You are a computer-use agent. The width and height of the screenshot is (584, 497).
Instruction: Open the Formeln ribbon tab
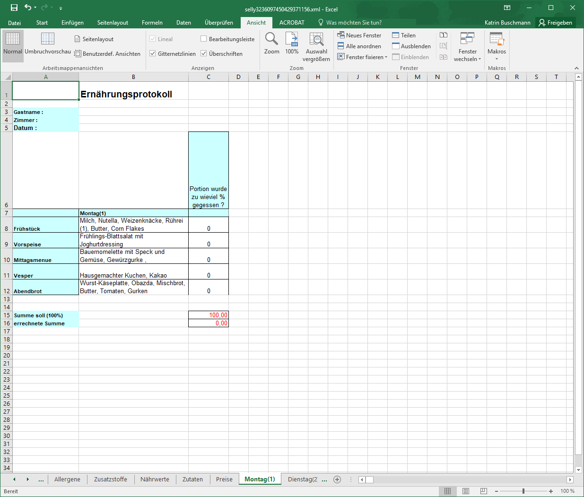point(152,23)
